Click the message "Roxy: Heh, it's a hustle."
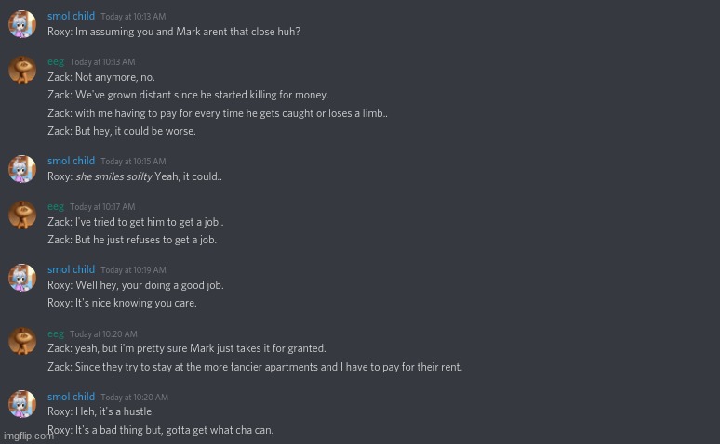 click(x=100, y=411)
